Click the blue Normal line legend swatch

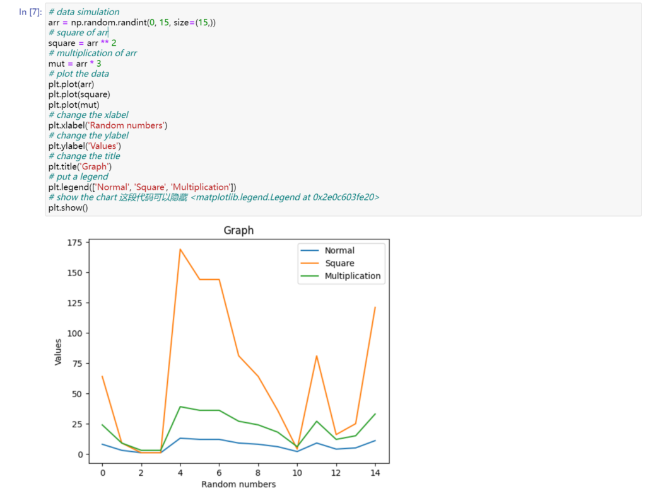point(309,250)
